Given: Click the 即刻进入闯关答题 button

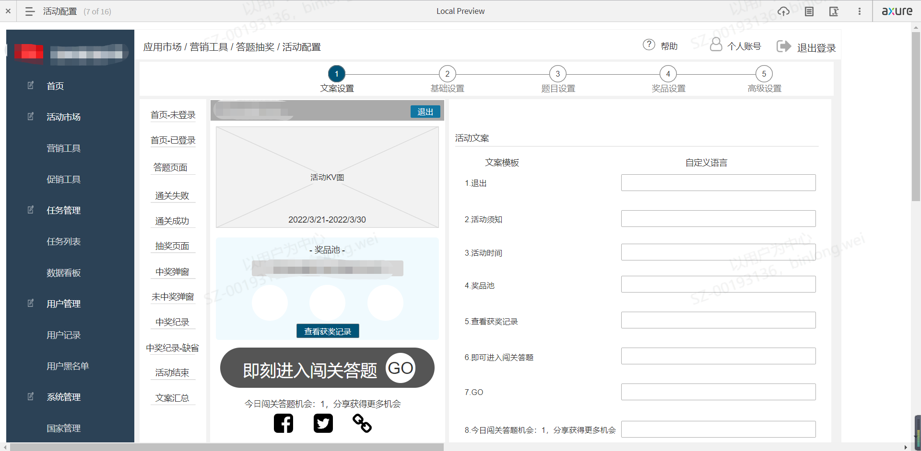Looking at the screenshot, I should [327, 368].
